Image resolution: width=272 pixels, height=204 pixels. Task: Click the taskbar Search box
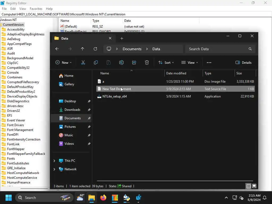pos(44,198)
